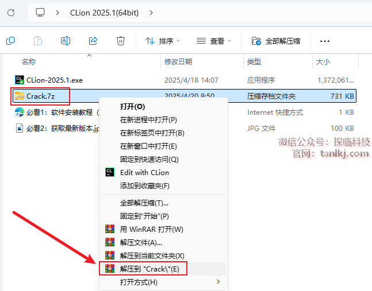The width and height of the screenshot is (372, 291).
Task: Open the See more ellipsis menu
Action: tap(324, 41)
